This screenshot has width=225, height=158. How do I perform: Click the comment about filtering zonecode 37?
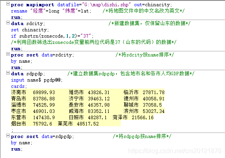(x=94, y=42)
